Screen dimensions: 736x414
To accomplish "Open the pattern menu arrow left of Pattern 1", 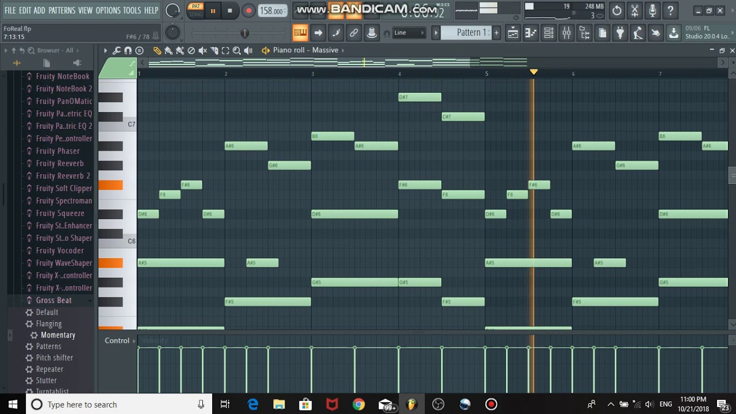I will 436,33.
